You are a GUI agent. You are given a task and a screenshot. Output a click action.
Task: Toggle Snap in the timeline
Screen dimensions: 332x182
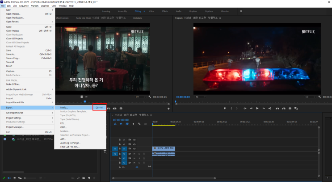point(121,124)
